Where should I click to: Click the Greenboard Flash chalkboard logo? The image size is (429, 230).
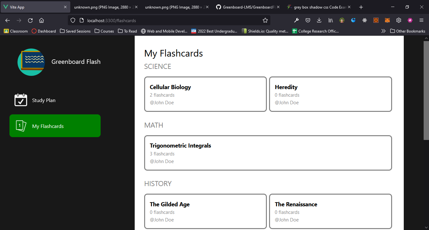[31, 62]
